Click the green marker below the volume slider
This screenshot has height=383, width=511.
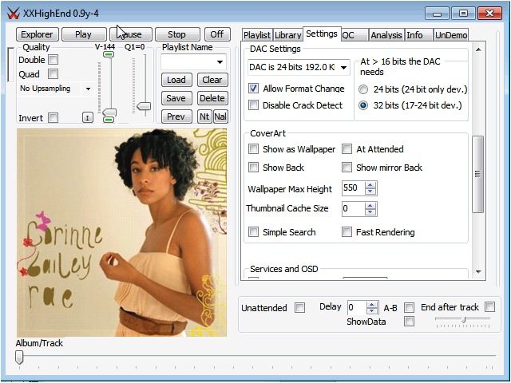coord(109,120)
